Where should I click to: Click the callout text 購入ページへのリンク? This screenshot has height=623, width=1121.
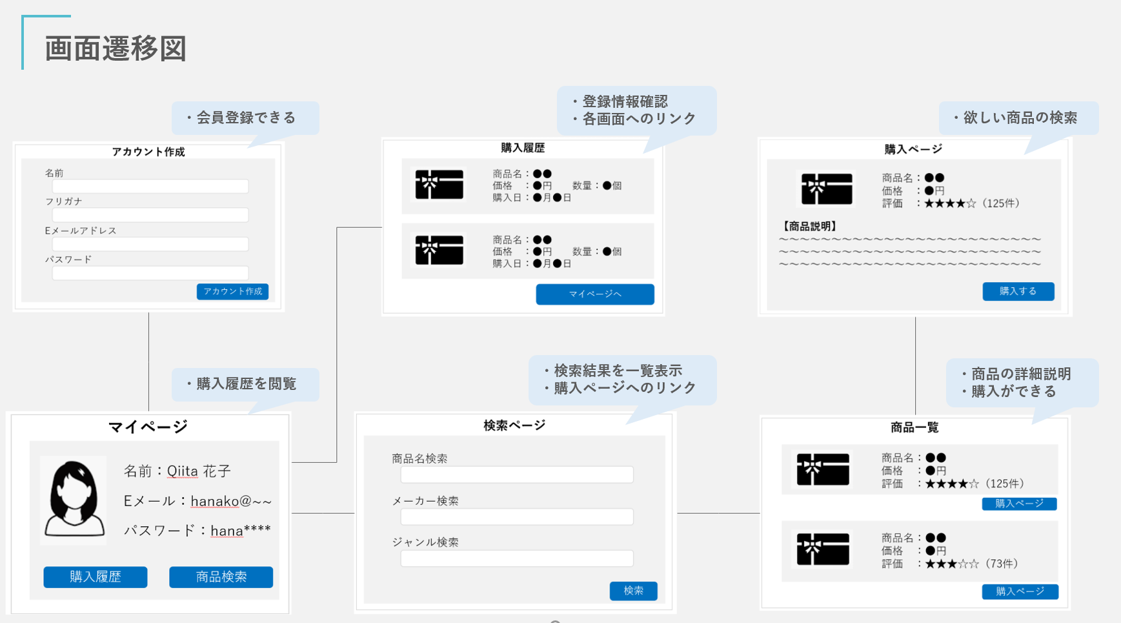pos(625,387)
